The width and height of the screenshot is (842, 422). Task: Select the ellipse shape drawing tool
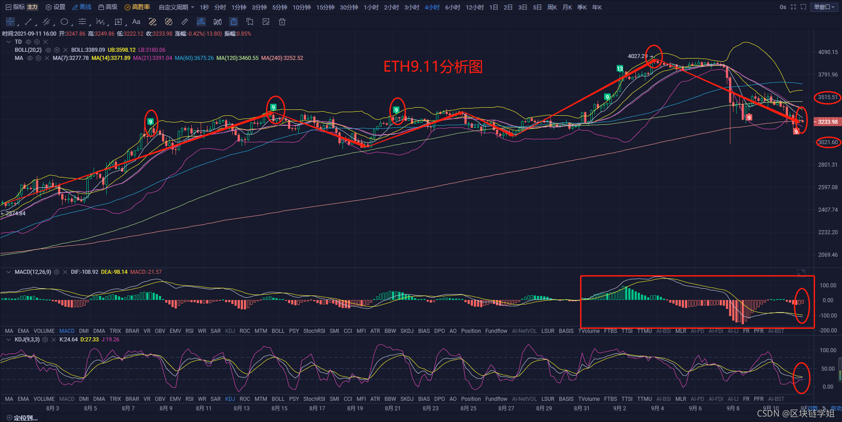point(64,22)
